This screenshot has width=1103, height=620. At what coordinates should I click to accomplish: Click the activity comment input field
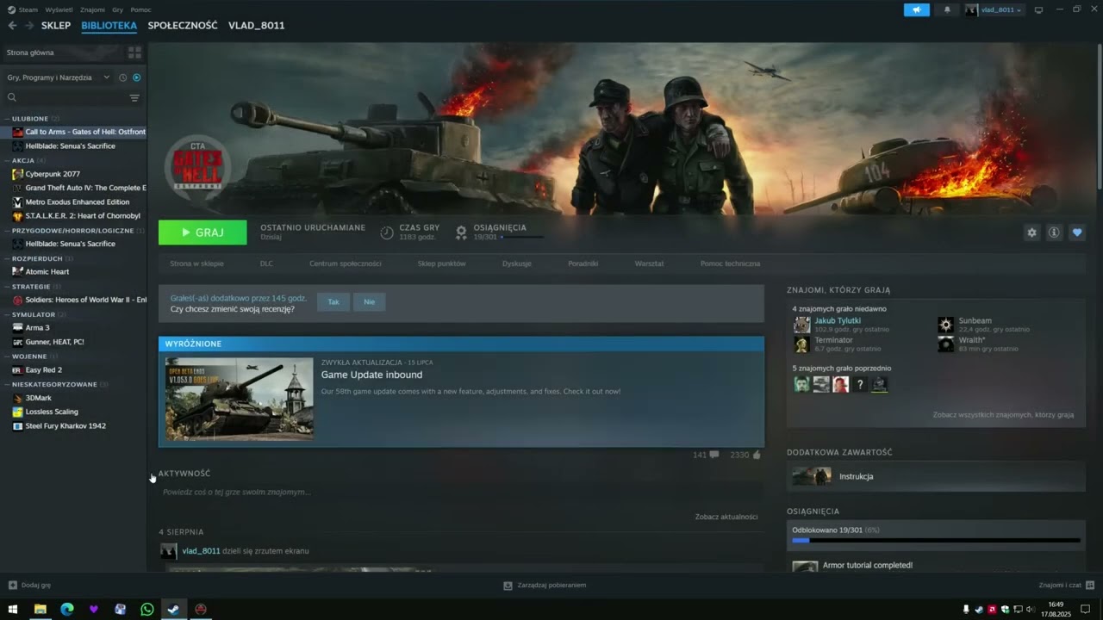[x=461, y=492]
